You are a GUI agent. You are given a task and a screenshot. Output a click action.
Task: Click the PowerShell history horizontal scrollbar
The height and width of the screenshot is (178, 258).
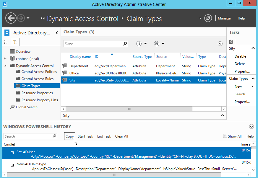click(114, 174)
